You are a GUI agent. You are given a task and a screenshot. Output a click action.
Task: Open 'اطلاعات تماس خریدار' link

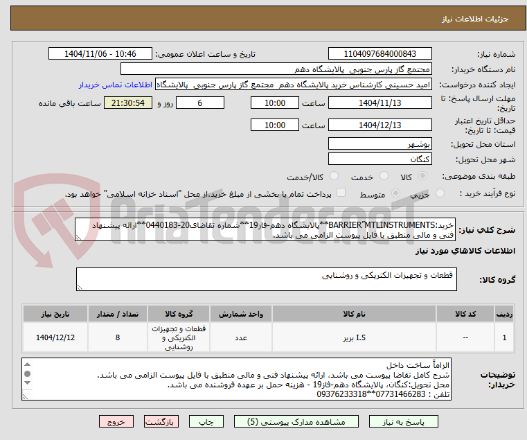tap(116, 85)
